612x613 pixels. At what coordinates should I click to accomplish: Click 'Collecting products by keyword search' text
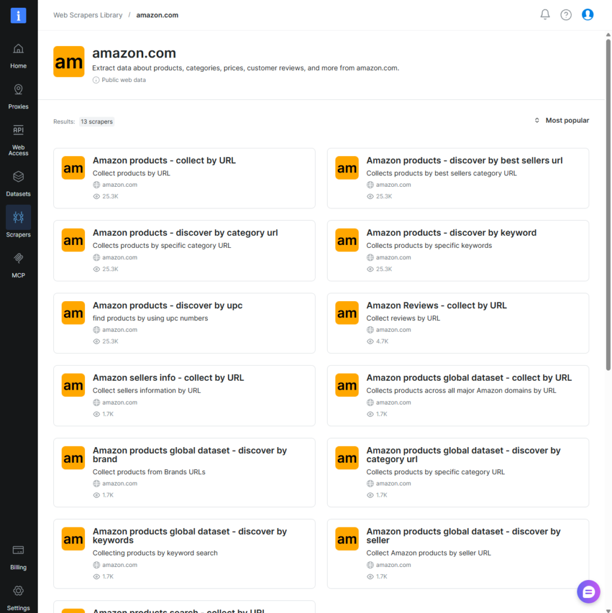tap(155, 553)
